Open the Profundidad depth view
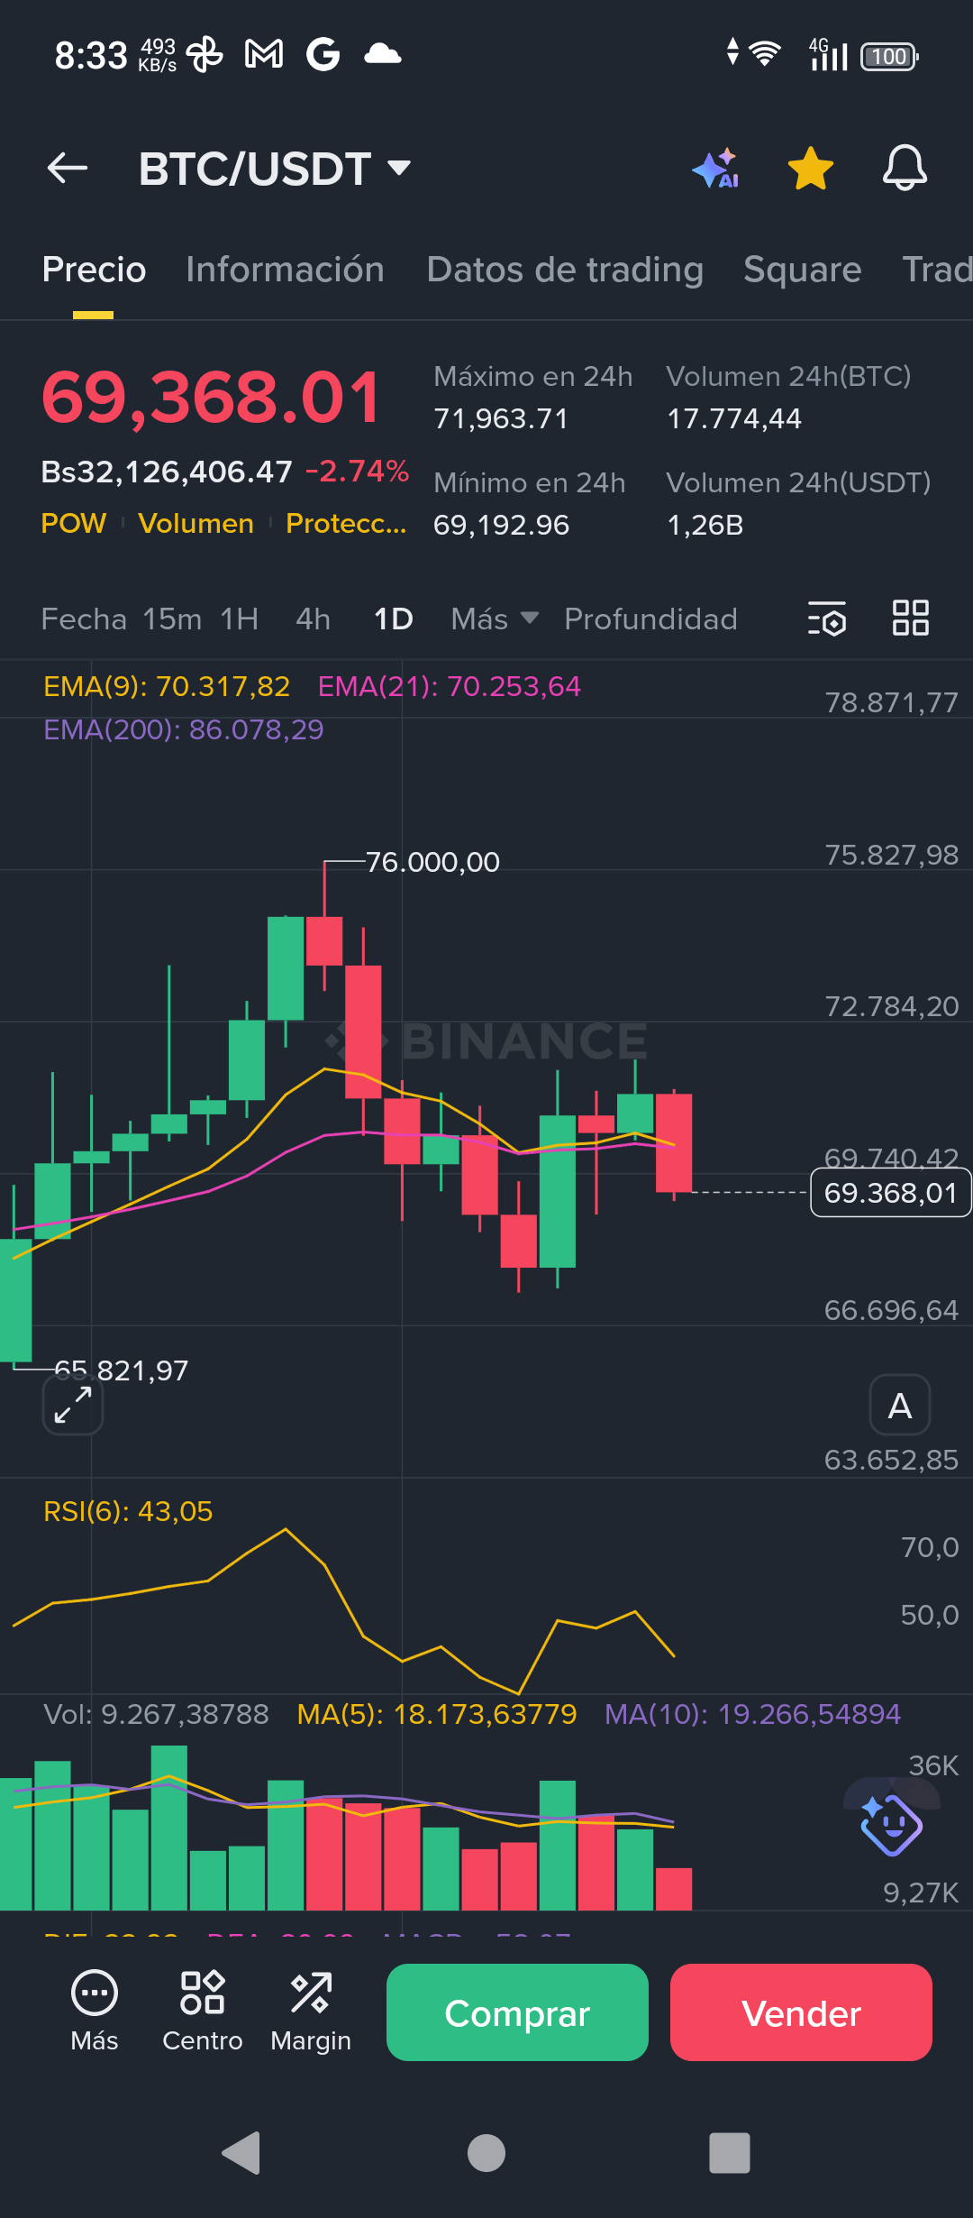The width and height of the screenshot is (973, 2218). 650,619
